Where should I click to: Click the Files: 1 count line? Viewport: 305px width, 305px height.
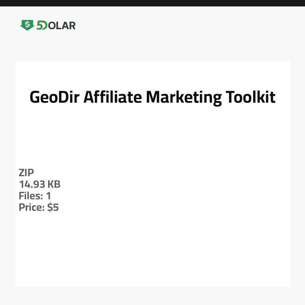[x=35, y=196]
